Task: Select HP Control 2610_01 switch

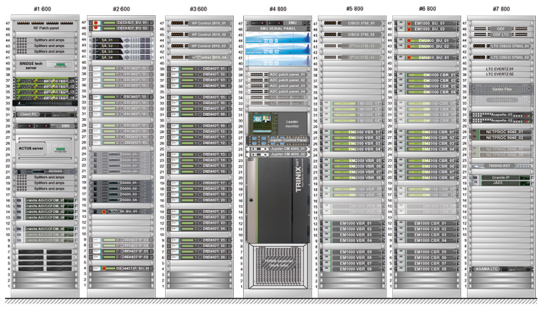Action: (200, 23)
